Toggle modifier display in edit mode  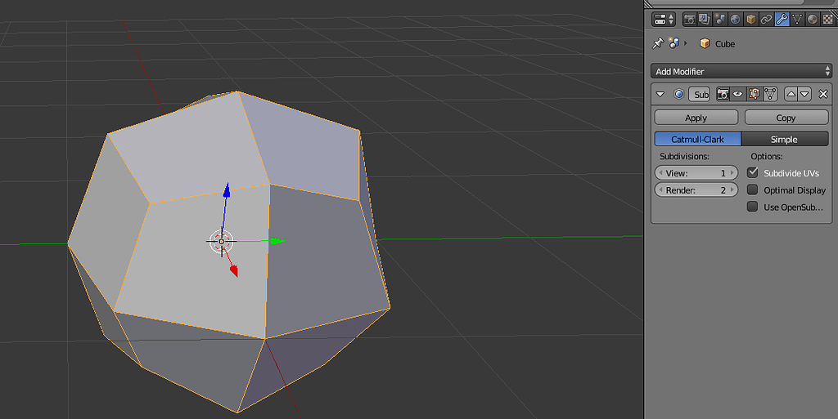point(754,95)
